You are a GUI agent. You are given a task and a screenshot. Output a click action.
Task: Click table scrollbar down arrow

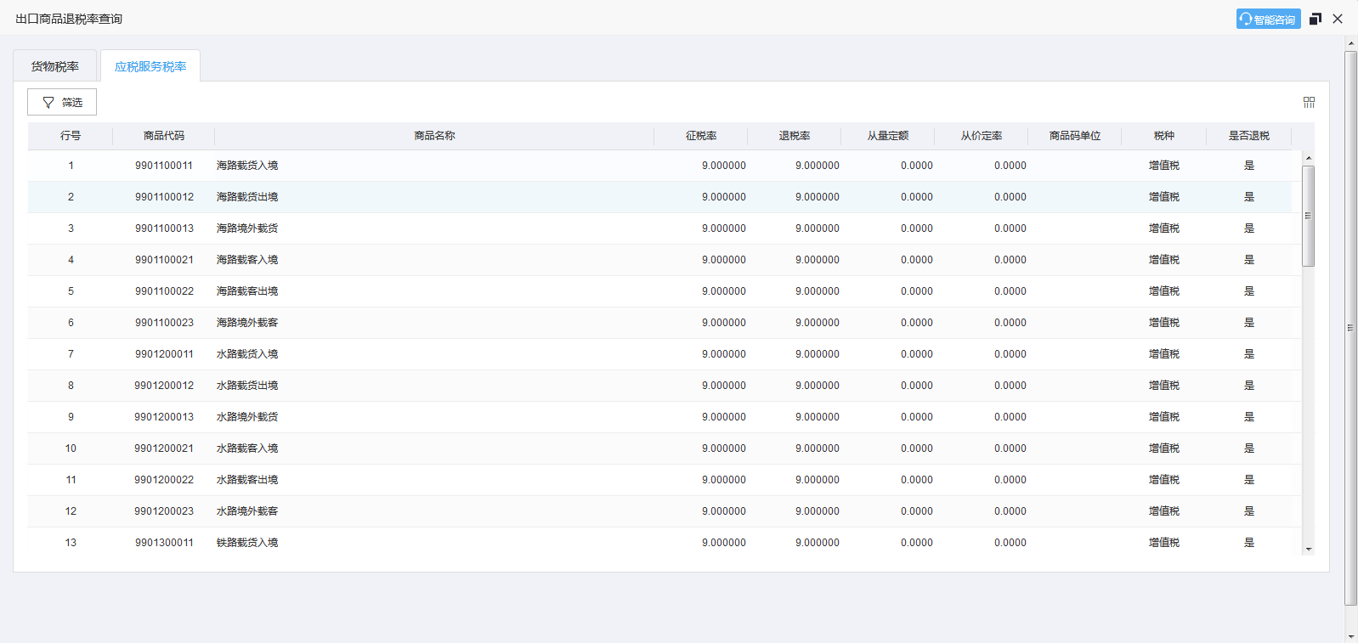(1309, 550)
